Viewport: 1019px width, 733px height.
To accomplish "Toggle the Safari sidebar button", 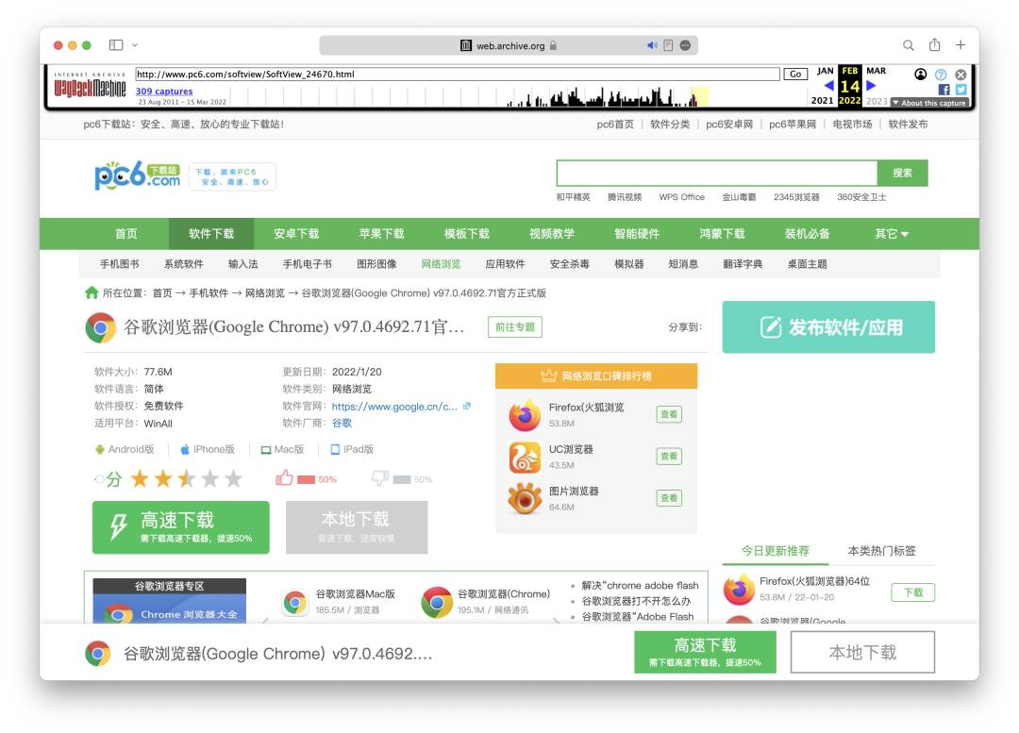I will click(x=116, y=45).
